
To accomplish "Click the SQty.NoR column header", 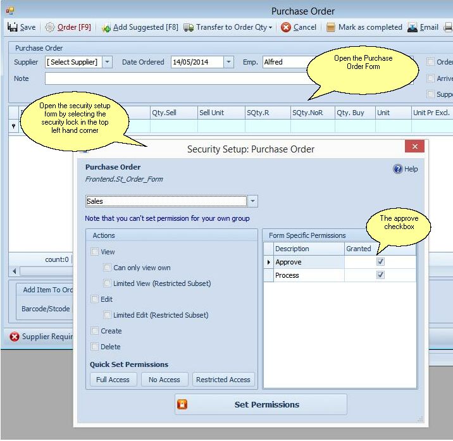I will 313,113.
